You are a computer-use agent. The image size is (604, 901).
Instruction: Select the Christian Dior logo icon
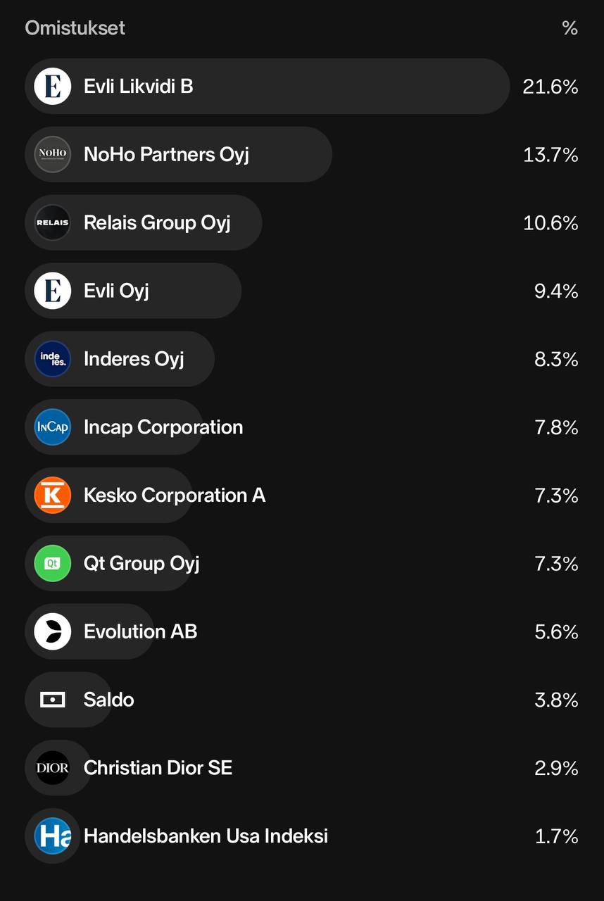tap(53, 768)
